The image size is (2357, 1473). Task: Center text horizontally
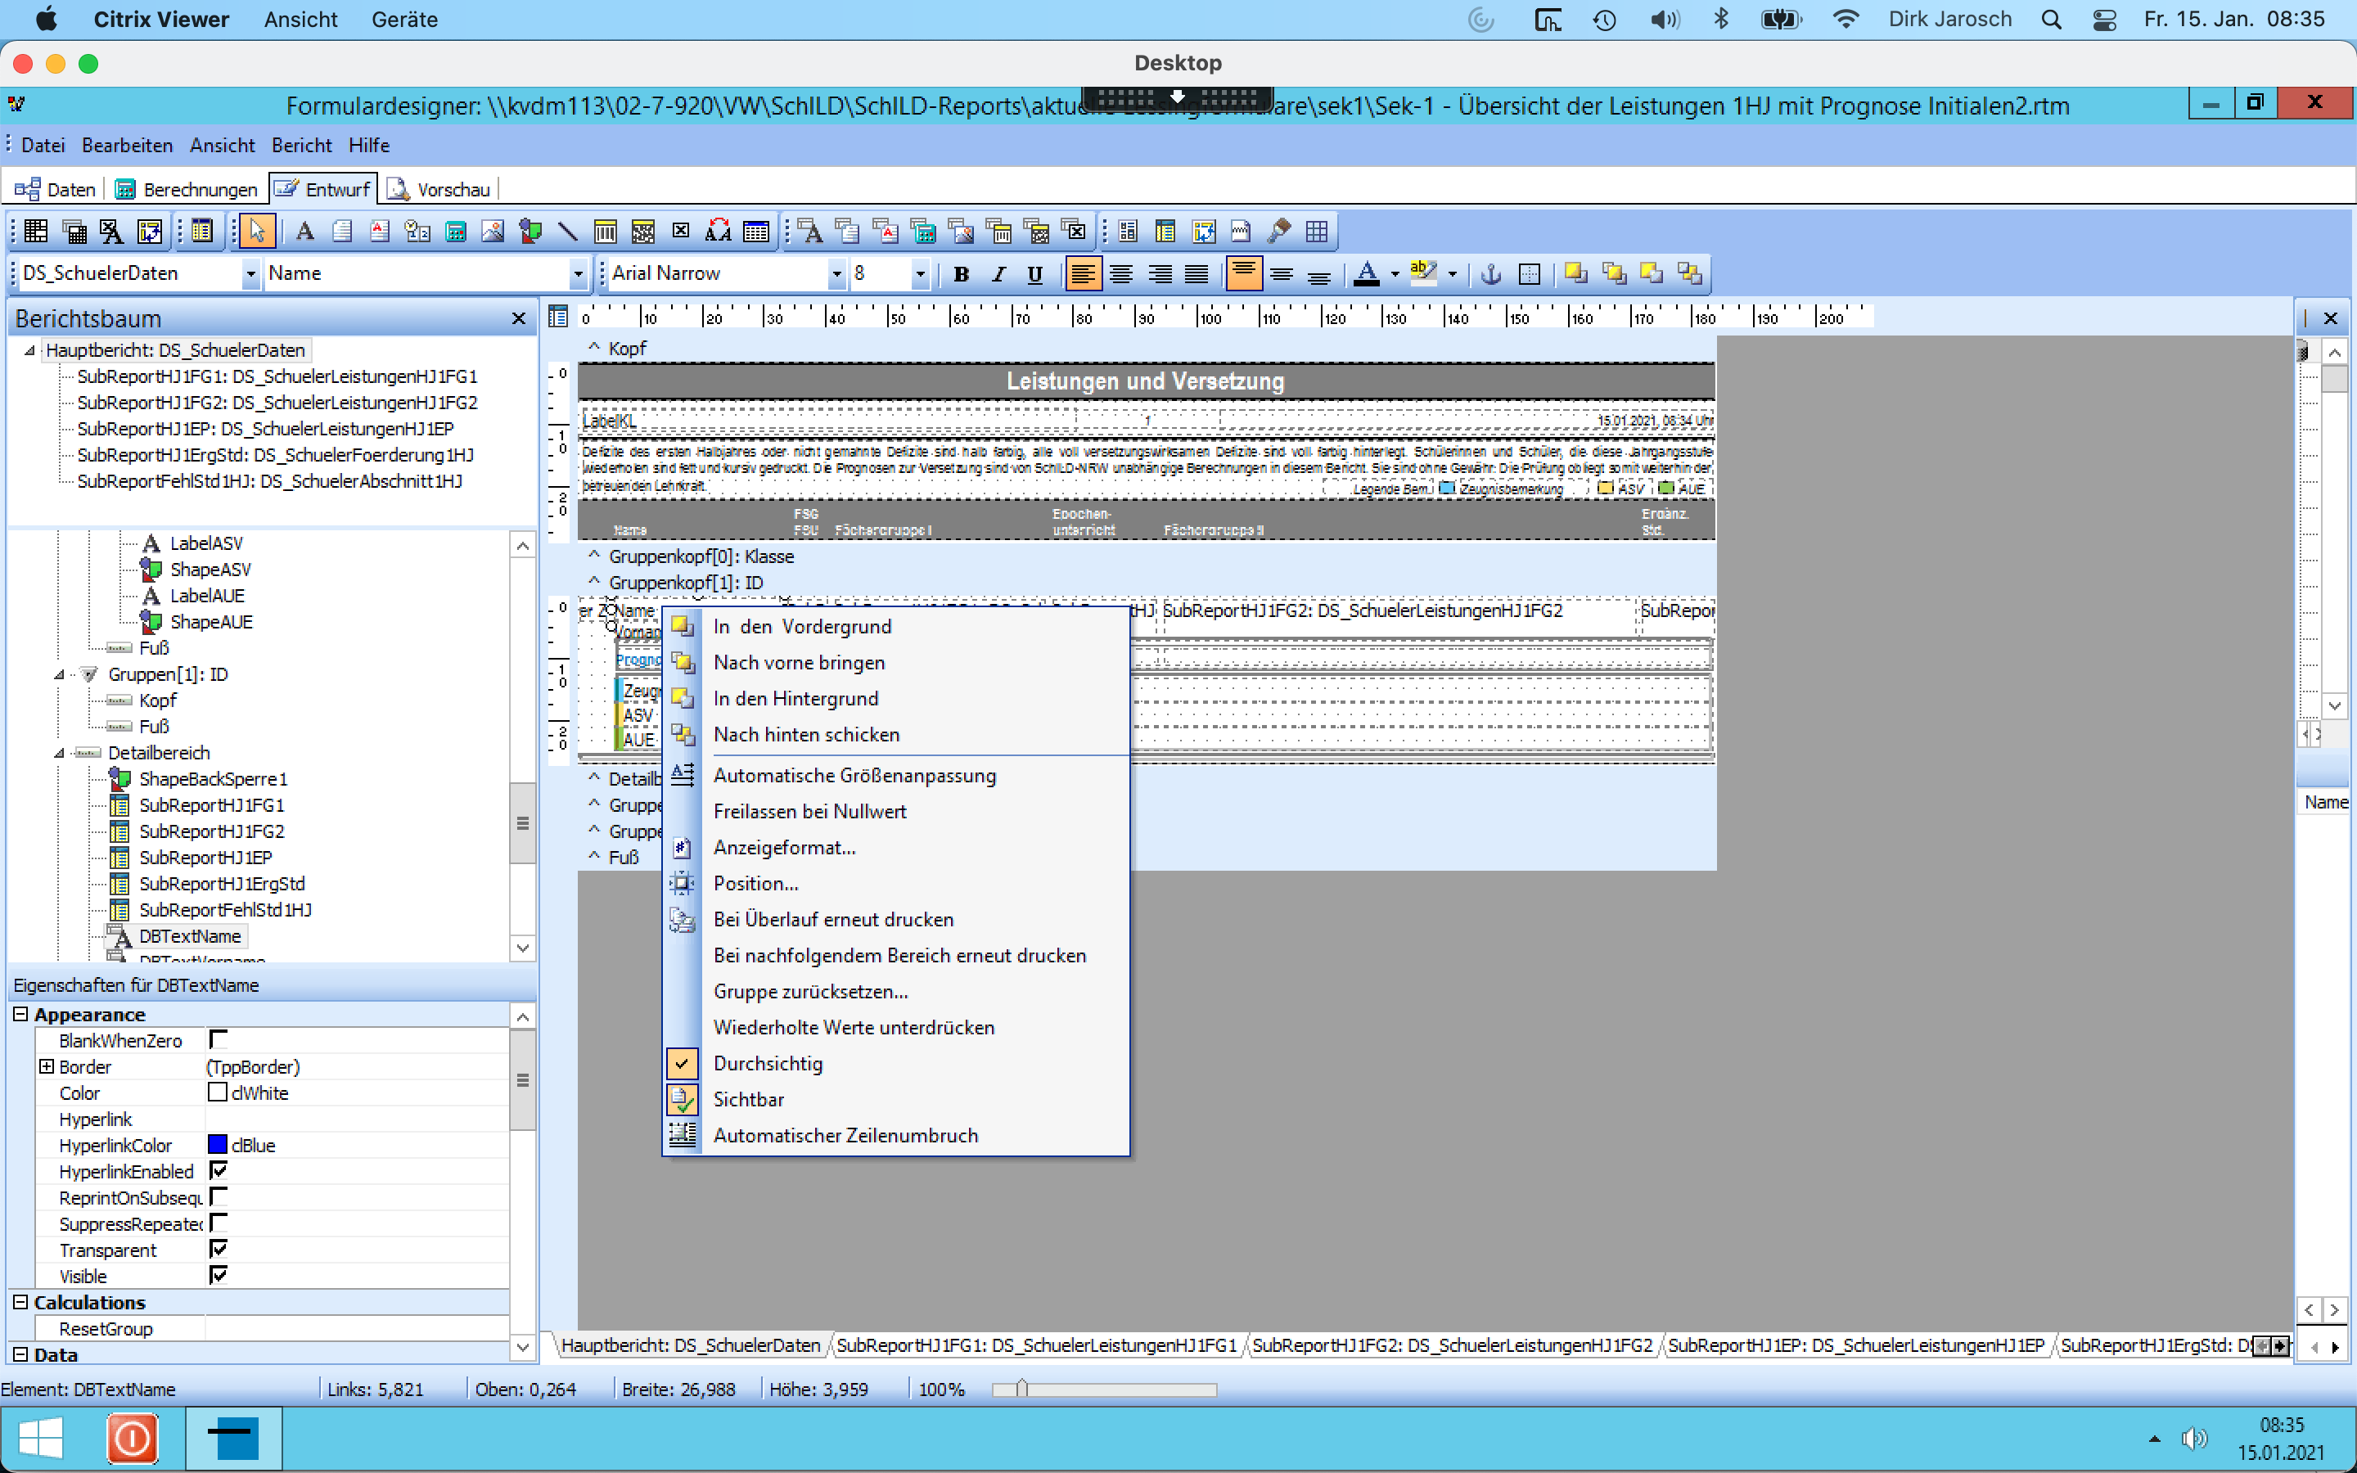pyautogui.click(x=1121, y=274)
